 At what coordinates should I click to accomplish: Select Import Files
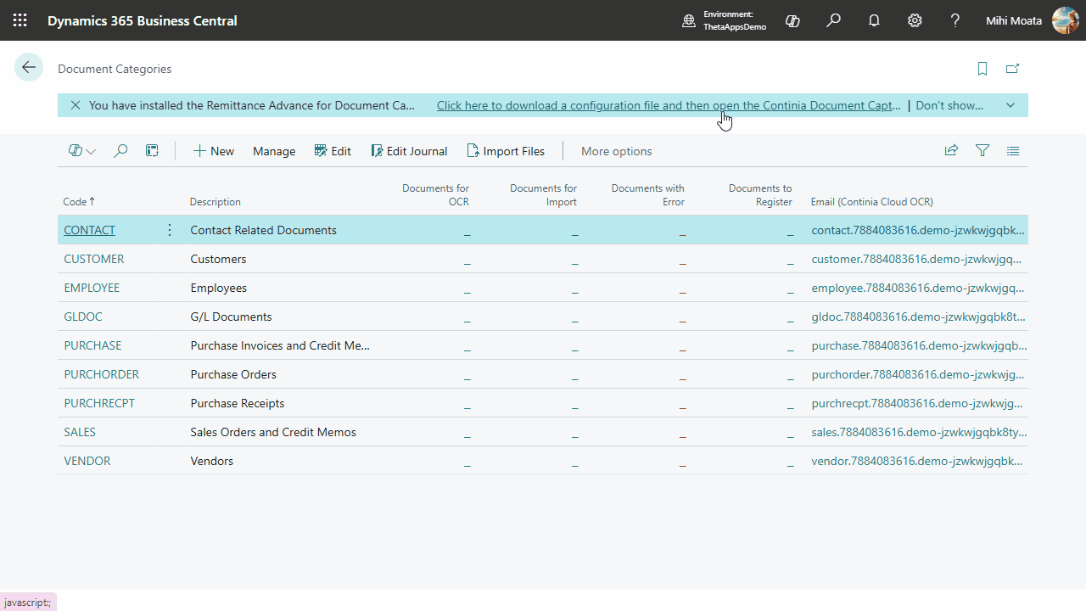tap(506, 151)
